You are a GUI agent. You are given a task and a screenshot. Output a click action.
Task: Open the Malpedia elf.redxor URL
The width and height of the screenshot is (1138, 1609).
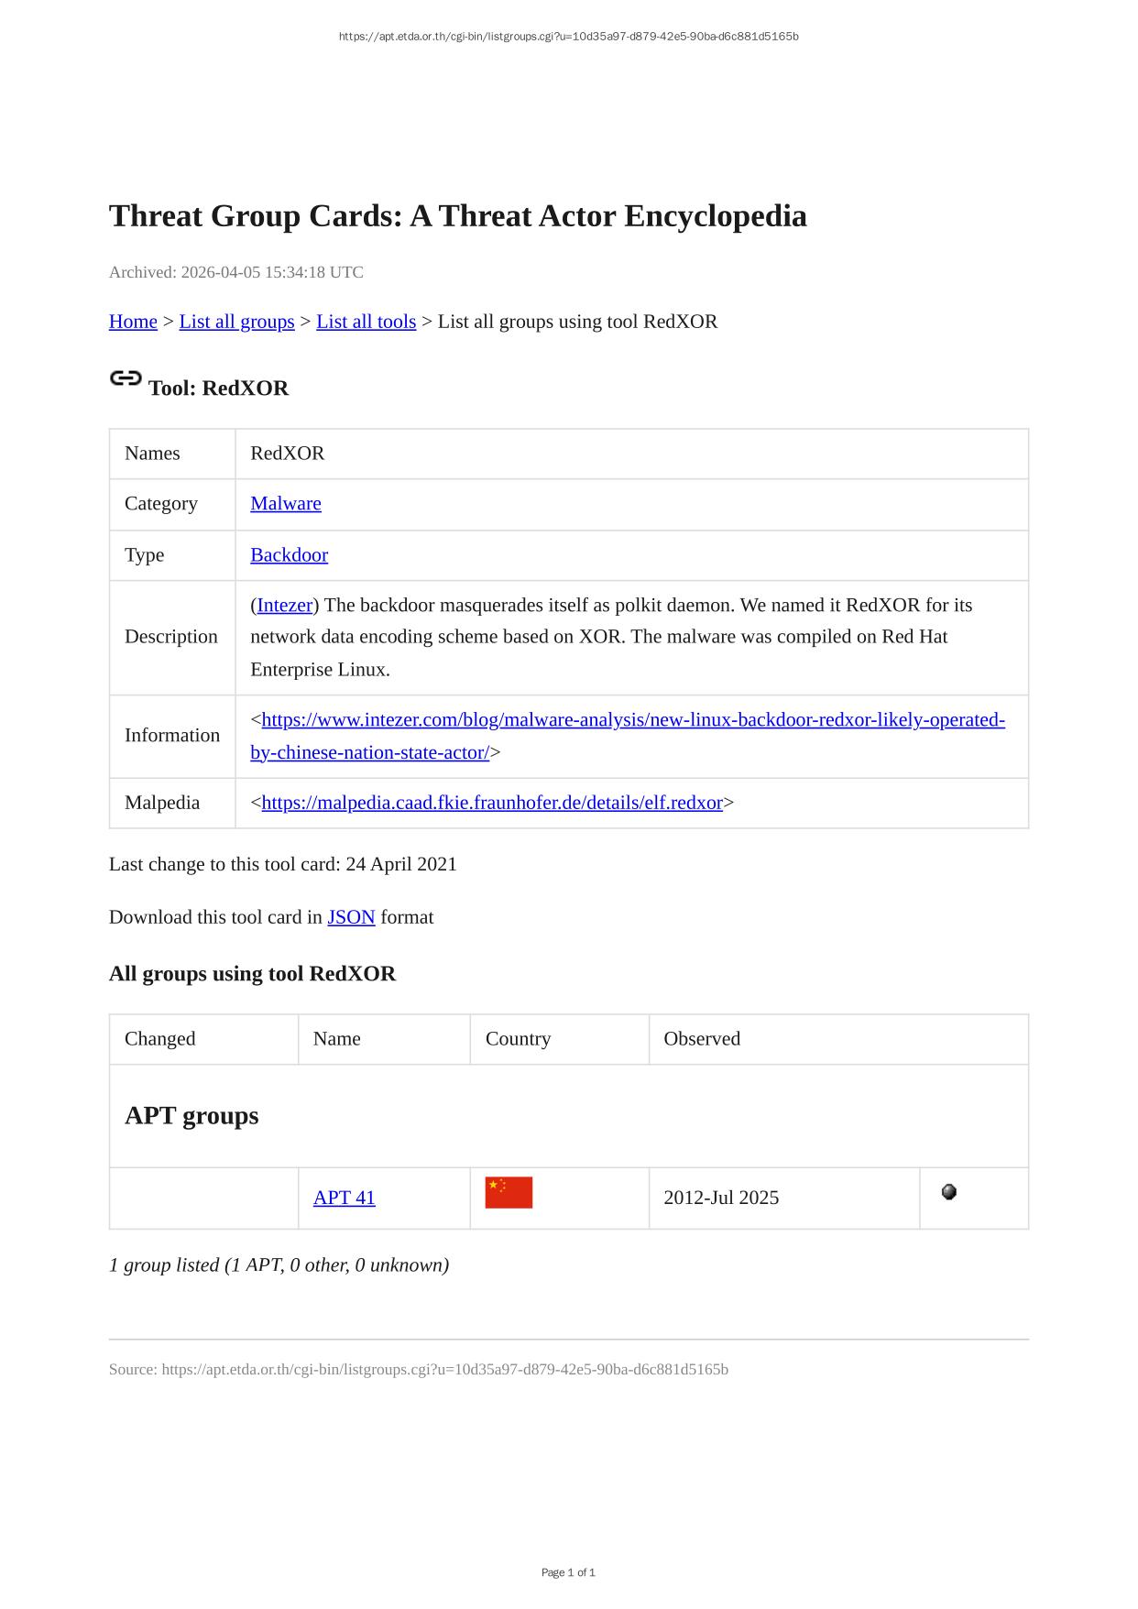tap(492, 803)
